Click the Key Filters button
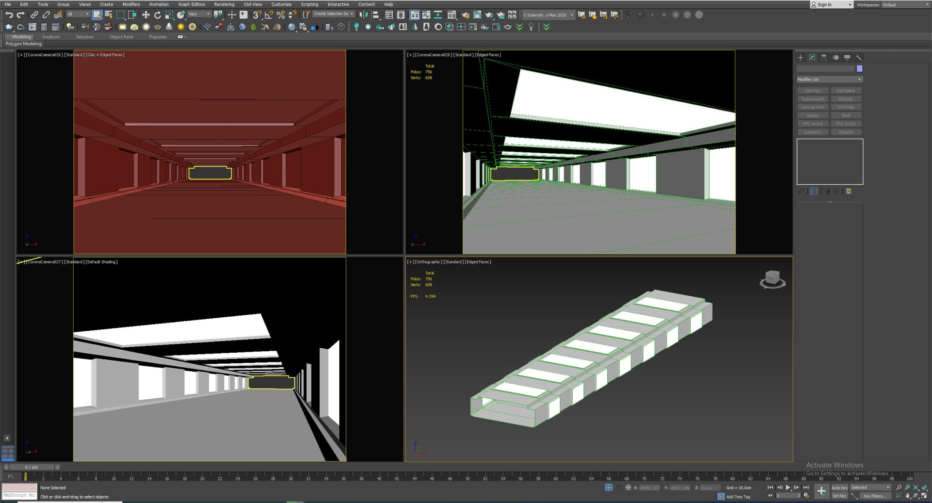Viewport: 932px width, 503px height. [874, 496]
